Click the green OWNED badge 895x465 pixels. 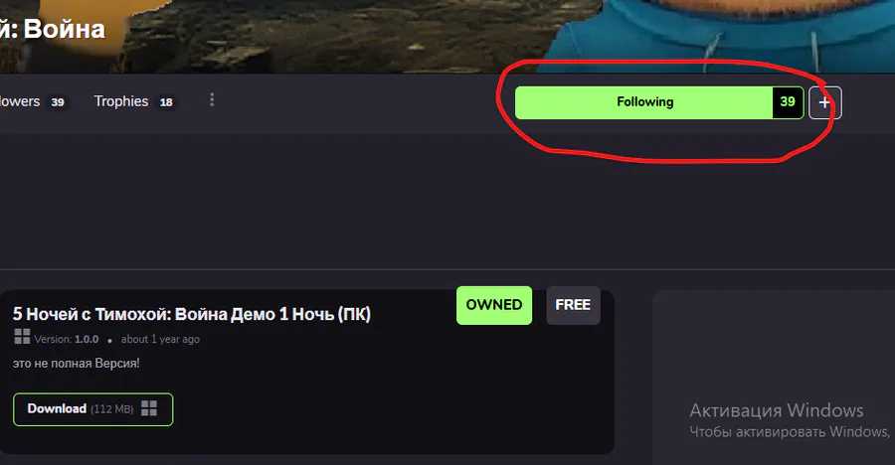(493, 305)
